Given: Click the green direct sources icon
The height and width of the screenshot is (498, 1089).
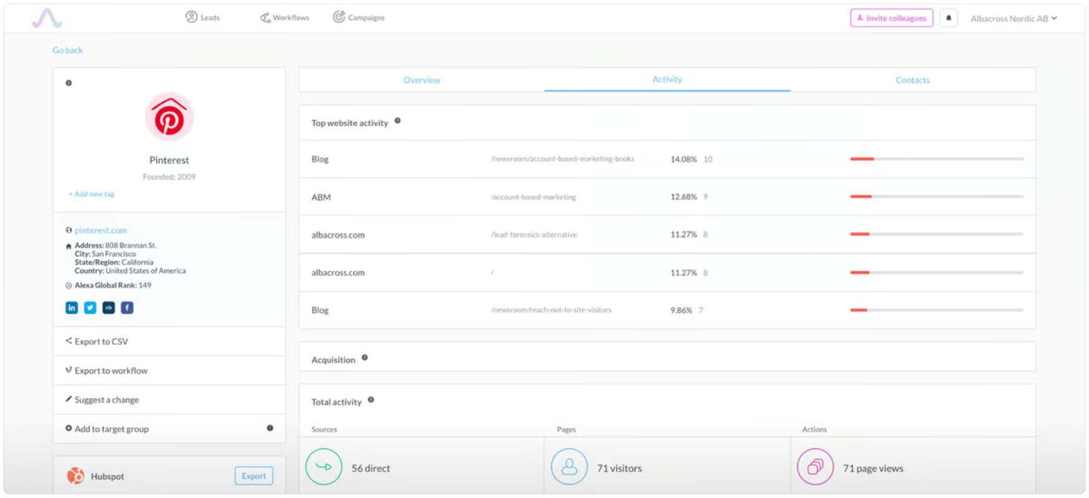Looking at the screenshot, I should tap(324, 467).
